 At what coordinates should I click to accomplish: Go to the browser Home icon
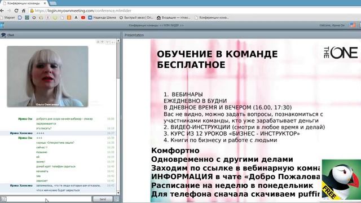[24, 11]
